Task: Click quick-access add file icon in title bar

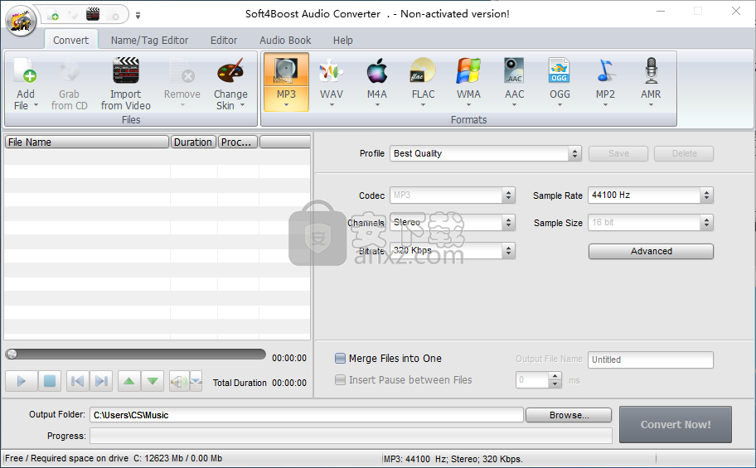Action: (53, 14)
